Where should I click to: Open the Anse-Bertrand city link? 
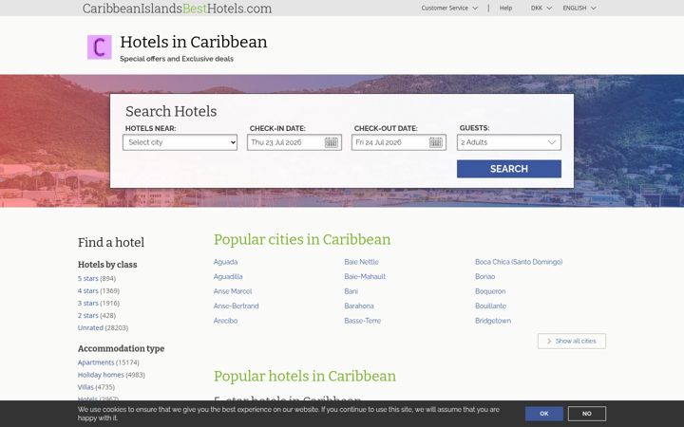(236, 306)
